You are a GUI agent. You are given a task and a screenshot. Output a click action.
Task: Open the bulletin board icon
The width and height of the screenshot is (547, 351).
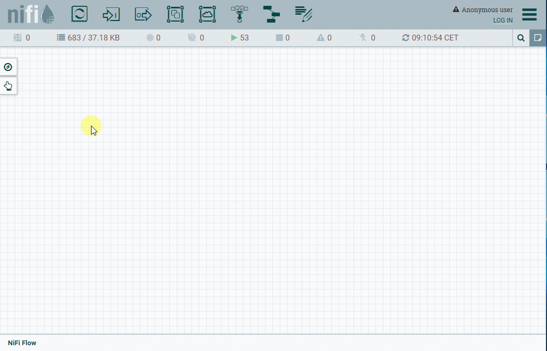click(538, 38)
